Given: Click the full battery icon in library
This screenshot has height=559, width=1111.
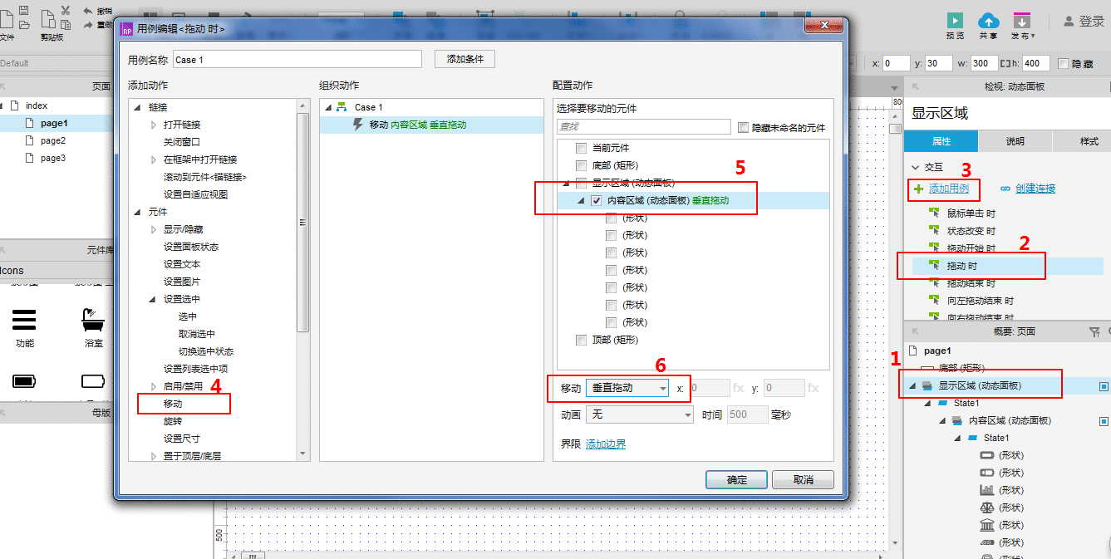Looking at the screenshot, I should [x=24, y=381].
